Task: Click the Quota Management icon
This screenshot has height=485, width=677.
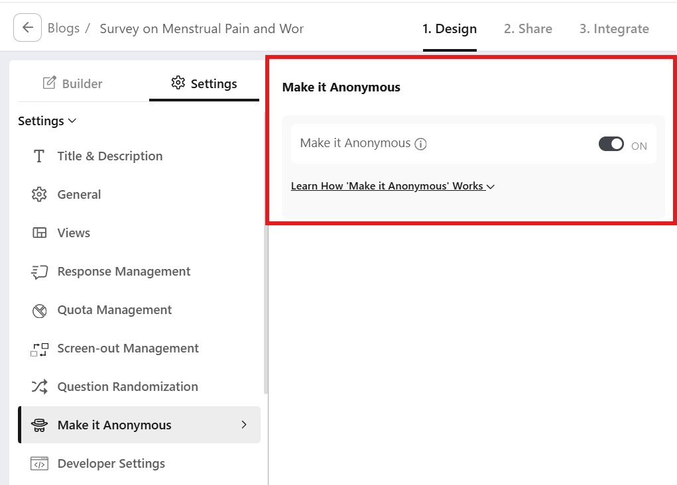Action: pos(39,310)
